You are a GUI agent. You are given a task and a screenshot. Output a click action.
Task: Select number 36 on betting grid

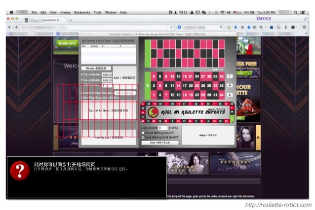[221, 76]
